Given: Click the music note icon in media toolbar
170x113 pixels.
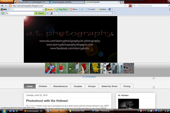Looking at the screenshot, I should click(52, 13).
